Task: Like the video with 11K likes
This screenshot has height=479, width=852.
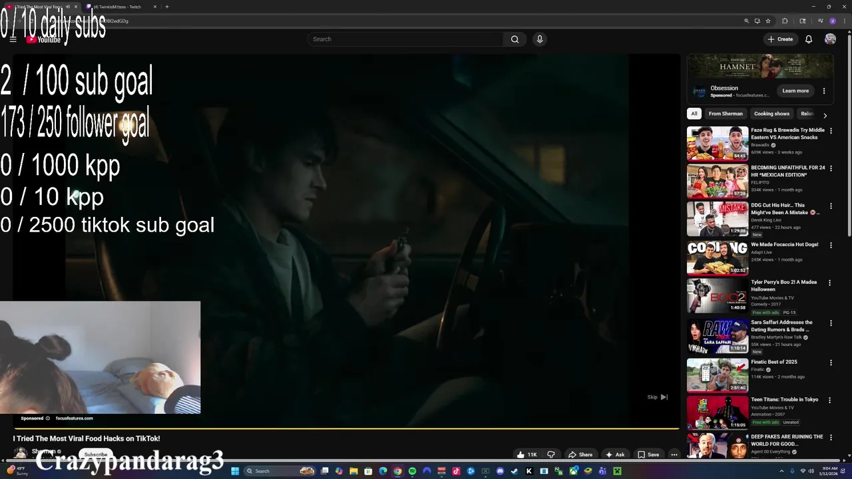Action: point(527,454)
